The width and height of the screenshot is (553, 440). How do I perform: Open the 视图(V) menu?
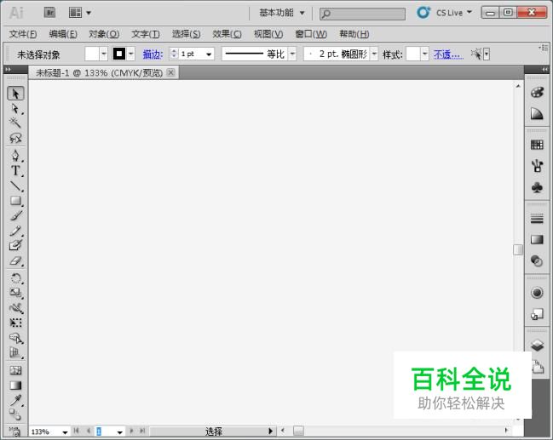click(x=268, y=34)
